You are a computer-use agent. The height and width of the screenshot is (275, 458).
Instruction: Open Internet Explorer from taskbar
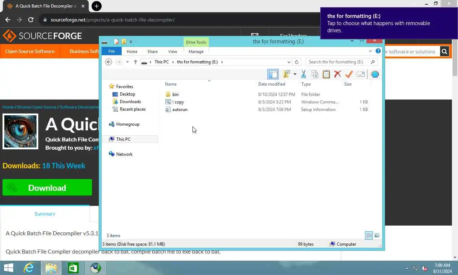[x=29, y=268]
